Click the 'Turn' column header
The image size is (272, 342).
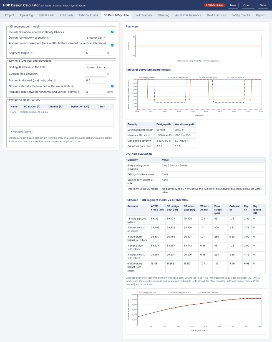click(104, 106)
